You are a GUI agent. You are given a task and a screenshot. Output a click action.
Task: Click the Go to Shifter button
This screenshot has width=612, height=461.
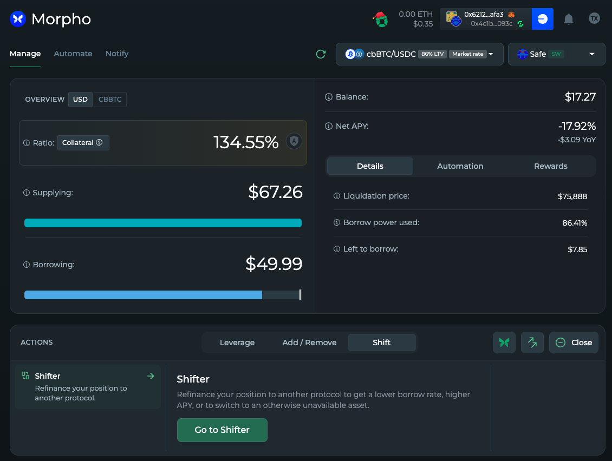pos(222,430)
